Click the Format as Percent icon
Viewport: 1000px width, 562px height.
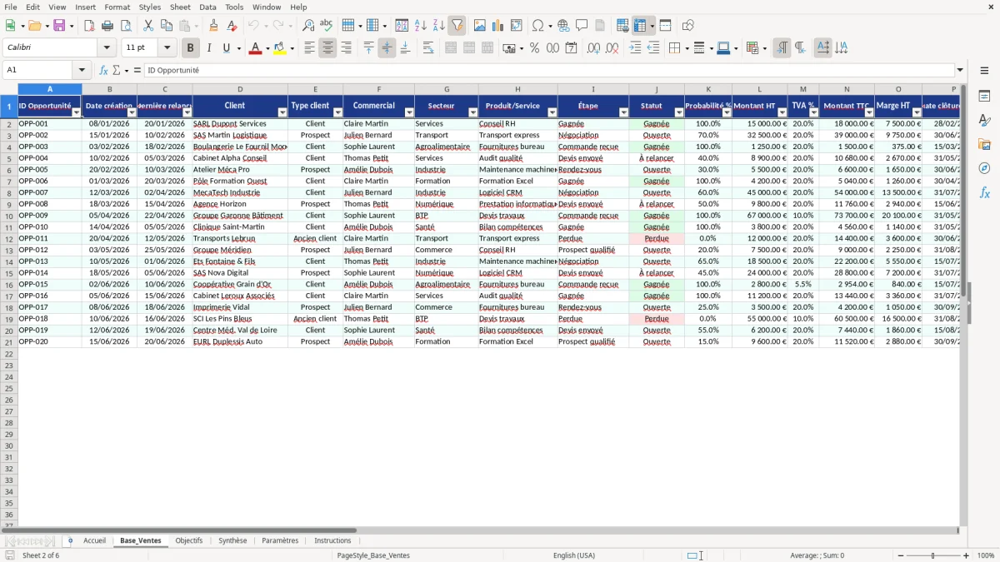(534, 48)
